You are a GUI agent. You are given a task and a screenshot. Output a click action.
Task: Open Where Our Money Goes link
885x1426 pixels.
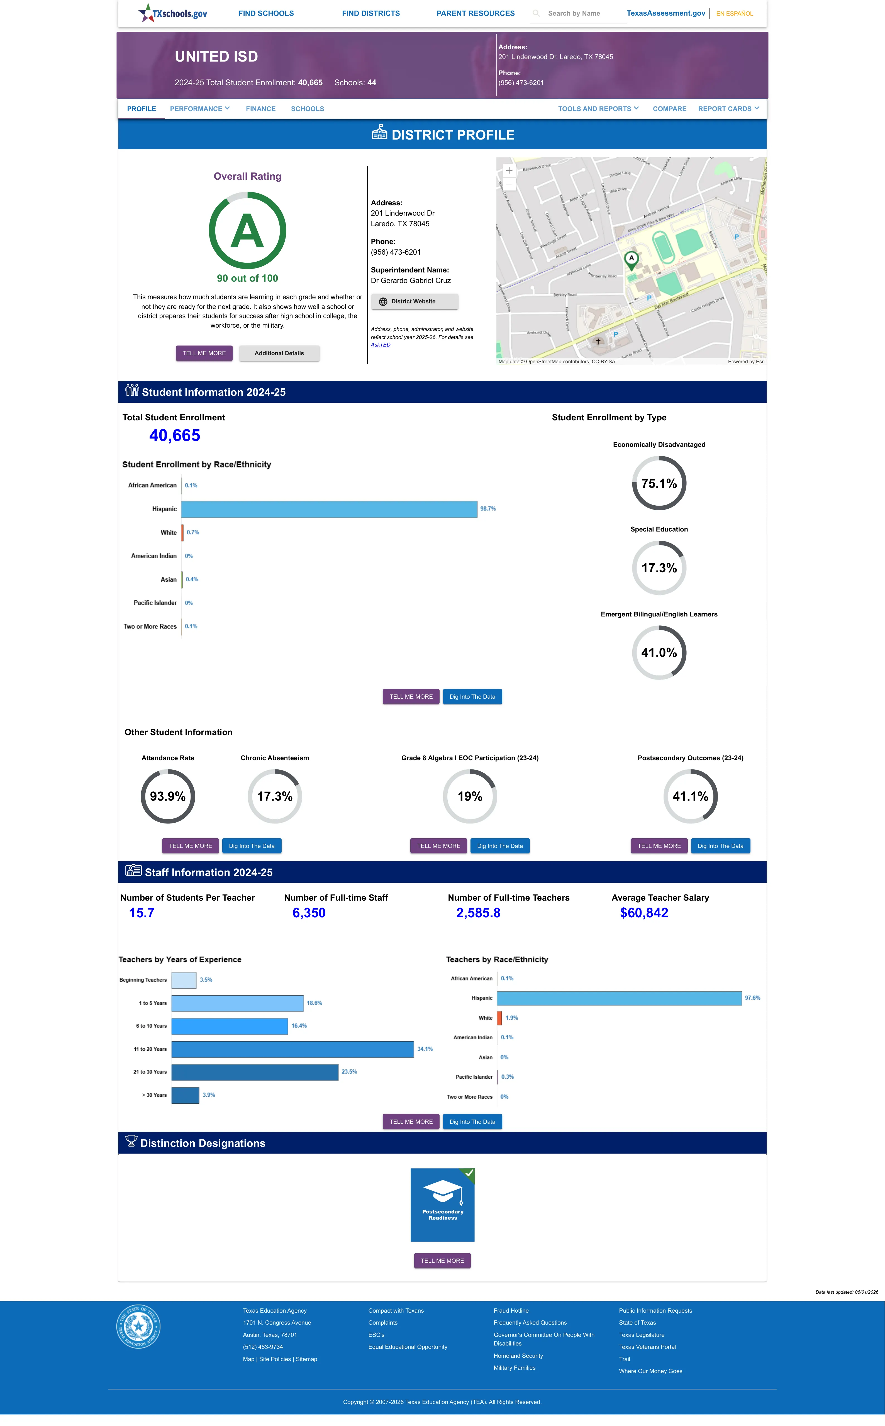[x=651, y=1371]
